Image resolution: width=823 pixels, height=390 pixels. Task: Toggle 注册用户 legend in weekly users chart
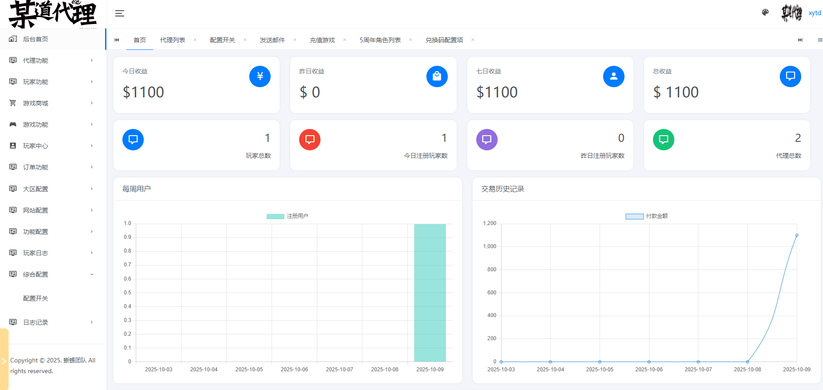point(287,216)
